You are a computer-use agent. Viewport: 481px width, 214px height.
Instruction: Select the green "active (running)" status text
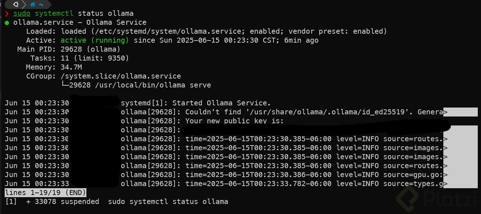(x=95, y=41)
